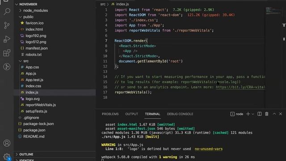Place cursor on line 7 ReactDOM.render
Image resolution: width=286 pixels, height=161 pixels.
coord(131,41)
